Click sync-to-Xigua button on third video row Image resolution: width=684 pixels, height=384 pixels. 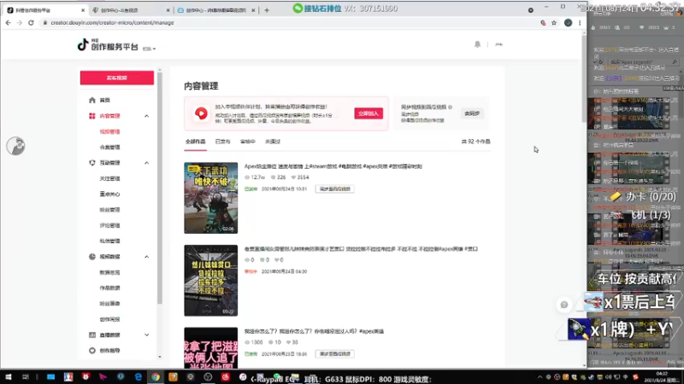334,354
